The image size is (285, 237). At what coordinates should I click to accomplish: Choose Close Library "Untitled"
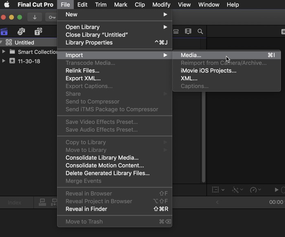click(114, 35)
